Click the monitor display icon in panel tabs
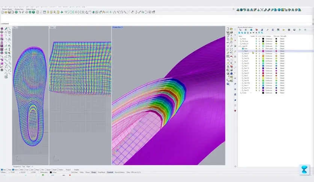 294,30
